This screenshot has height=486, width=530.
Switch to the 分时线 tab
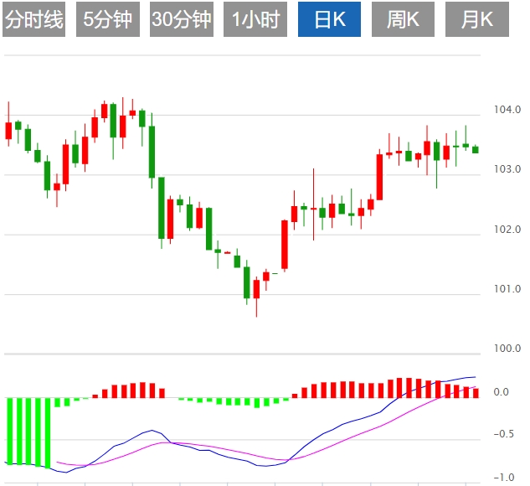[x=34, y=20]
